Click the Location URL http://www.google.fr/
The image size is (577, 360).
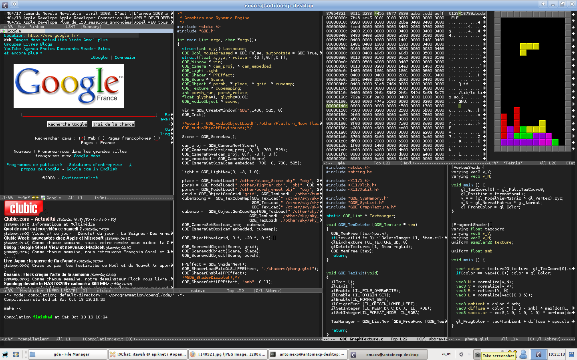pyautogui.click(x=53, y=36)
